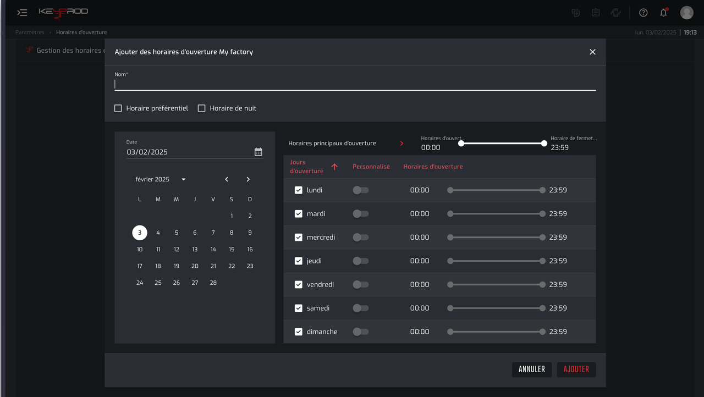Select day 14 in the calendar
This screenshot has width=704, height=397.
tap(213, 250)
